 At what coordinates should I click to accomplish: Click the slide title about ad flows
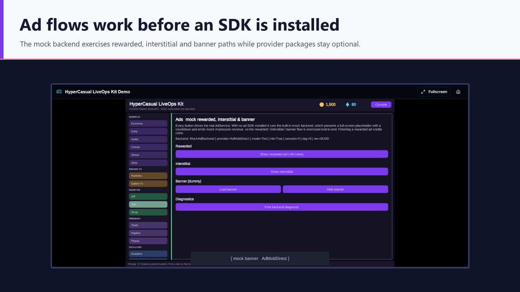179,25
